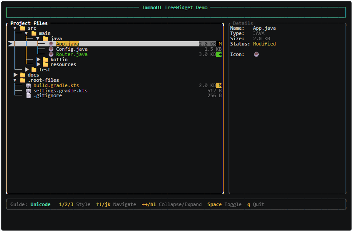Click the Project Files panel title
The width and height of the screenshot is (352, 231).
(29, 23)
